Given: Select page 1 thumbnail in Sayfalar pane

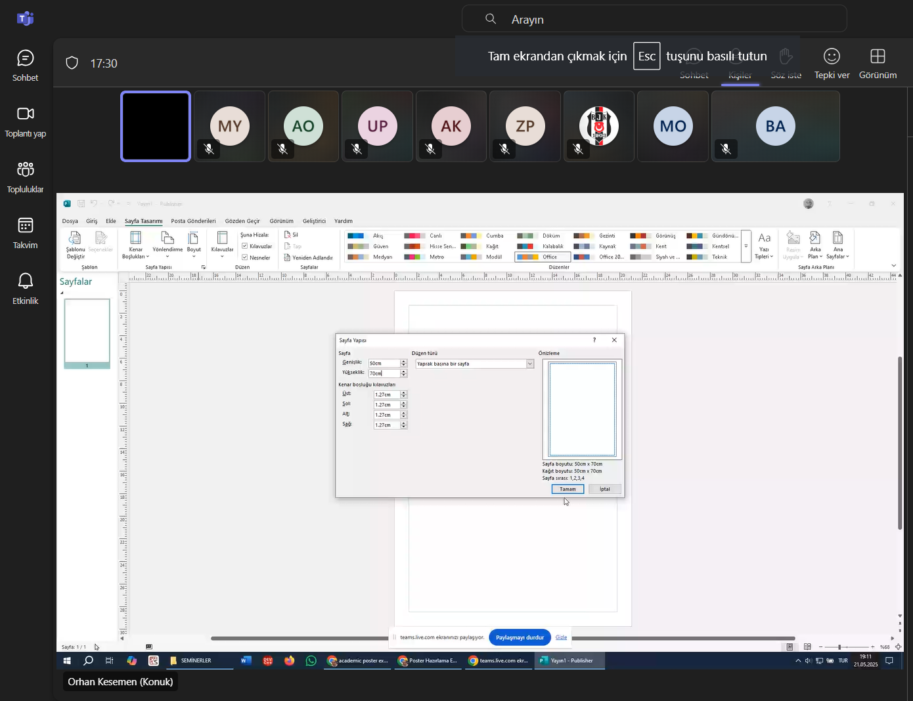Looking at the screenshot, I should point(87,333).
